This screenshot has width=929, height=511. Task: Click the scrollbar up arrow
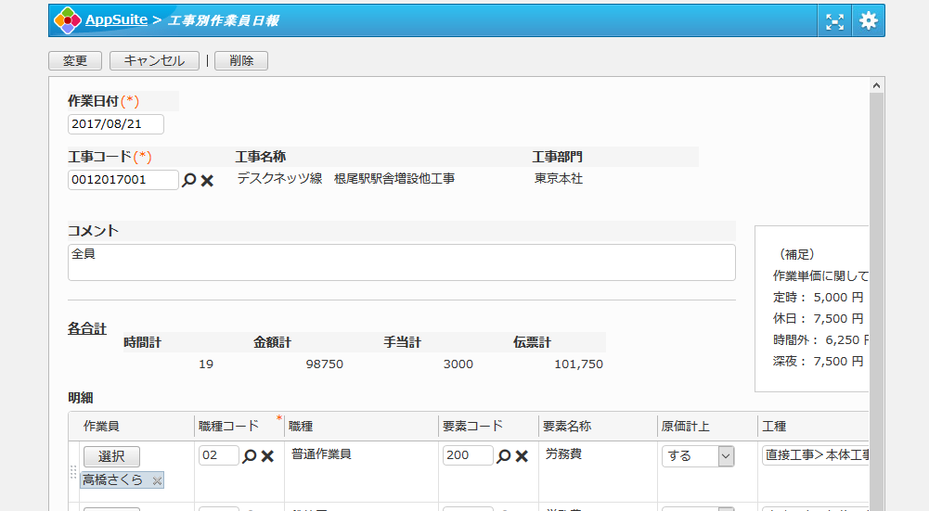coord(876,85)
